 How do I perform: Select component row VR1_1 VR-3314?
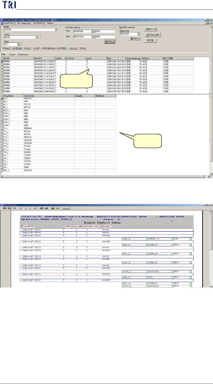[59, 170]
